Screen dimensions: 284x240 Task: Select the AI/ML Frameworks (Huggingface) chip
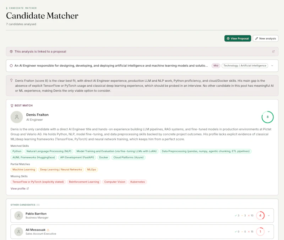tap(34, 157)
